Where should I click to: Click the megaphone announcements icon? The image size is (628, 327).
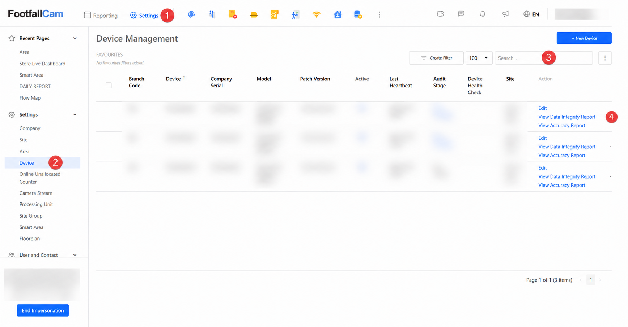coord(505,14)
